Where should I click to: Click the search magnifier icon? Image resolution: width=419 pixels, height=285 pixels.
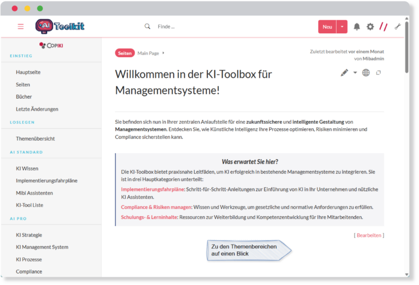[147, 26]
